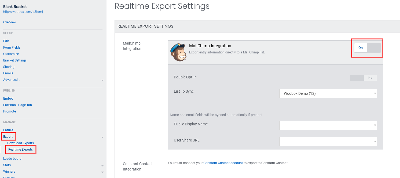Viewport: 400px width, 178px height.
Task: Select Realtime Exports in sidebar
Action: click(20, 150)
